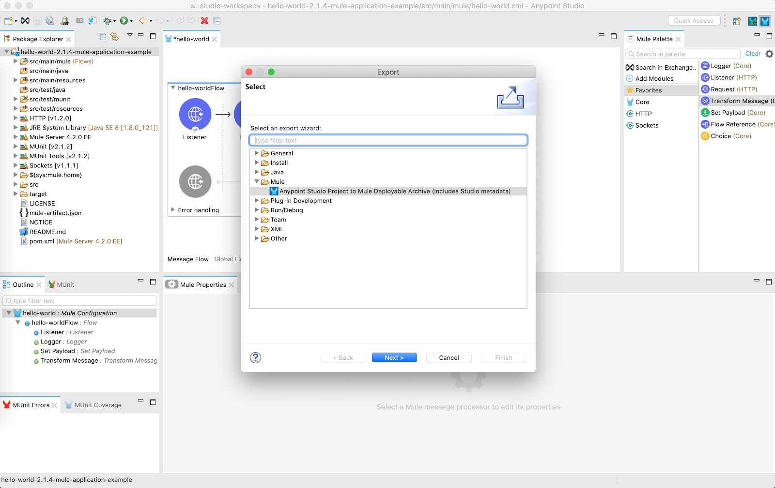Click the red X toolbar icon

coord(204,21)
